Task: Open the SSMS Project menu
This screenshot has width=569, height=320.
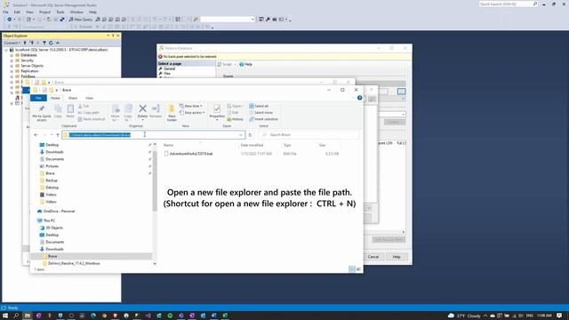Action: tap(44, 12)
